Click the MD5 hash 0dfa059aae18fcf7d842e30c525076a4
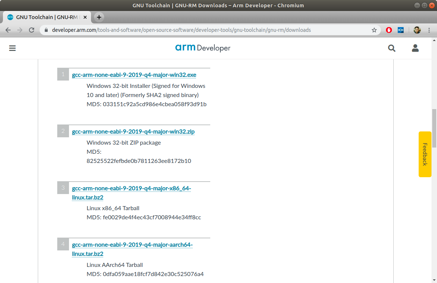 153,274
